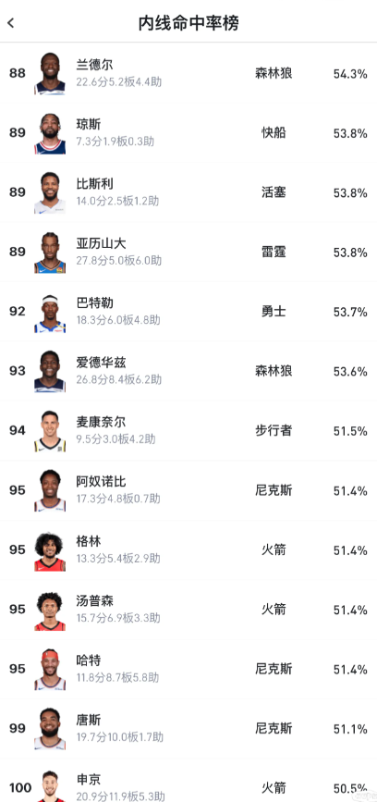Screen dimensions: 377x802
Task: Tap the 快船 team label
Action: pyautogui.click(x=274, y=133)
